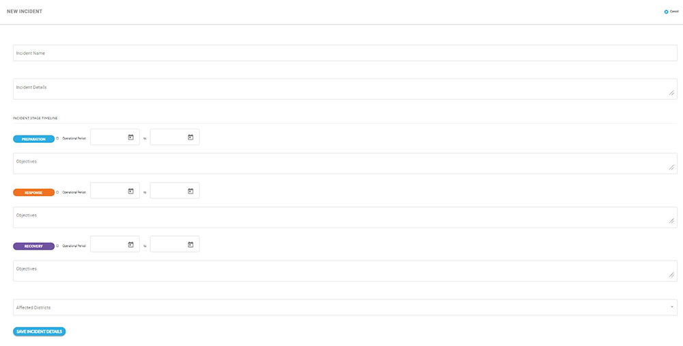Open the Response end date calendar icon
The width and height of the screenshot is (683, 346).
point(191,191)
